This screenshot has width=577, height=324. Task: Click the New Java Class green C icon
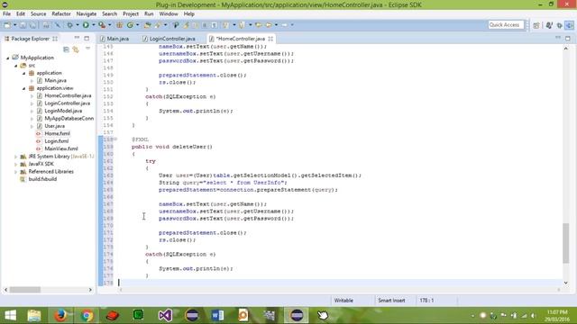click(130, 25)
